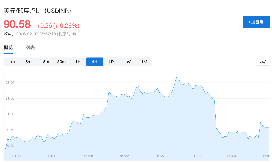
Task: Switch to the 概览 tab
Action: coord(8,48)
